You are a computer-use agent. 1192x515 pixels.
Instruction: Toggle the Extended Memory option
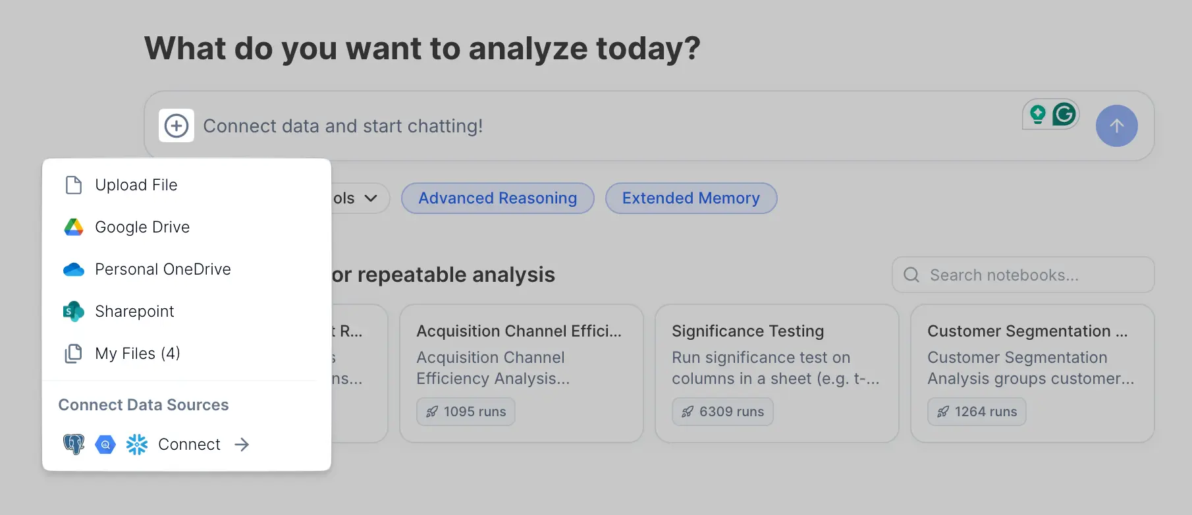(691, 198)
